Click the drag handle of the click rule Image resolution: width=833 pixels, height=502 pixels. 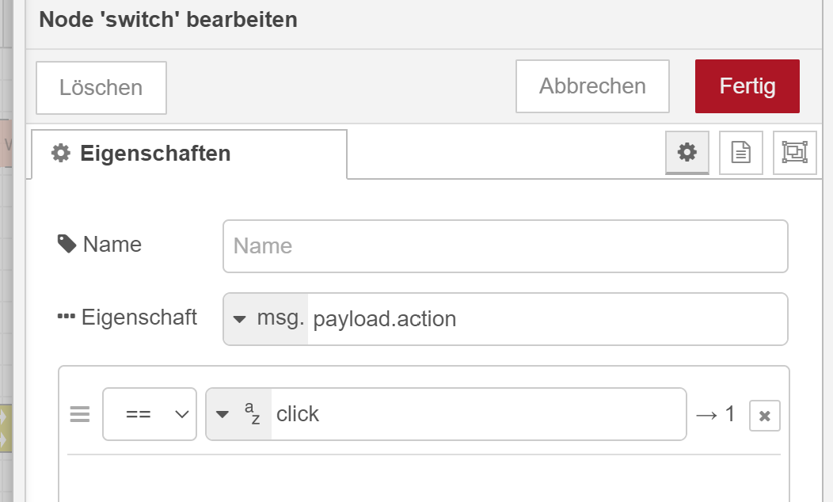(x=80, y=414)
